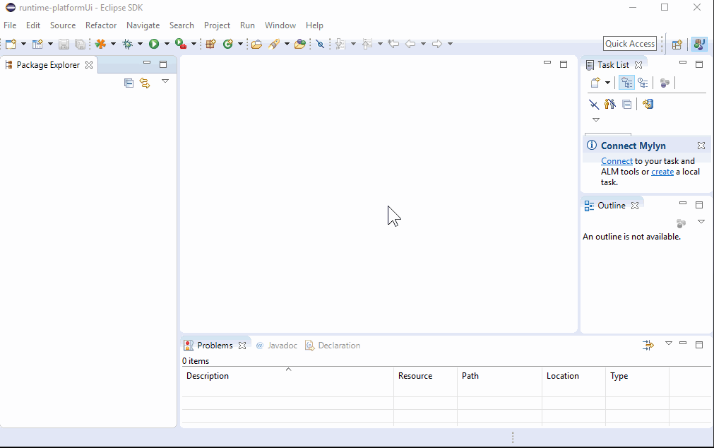Click the Save All icon
This screenshot has height=448, width=714.
[80, 44]
